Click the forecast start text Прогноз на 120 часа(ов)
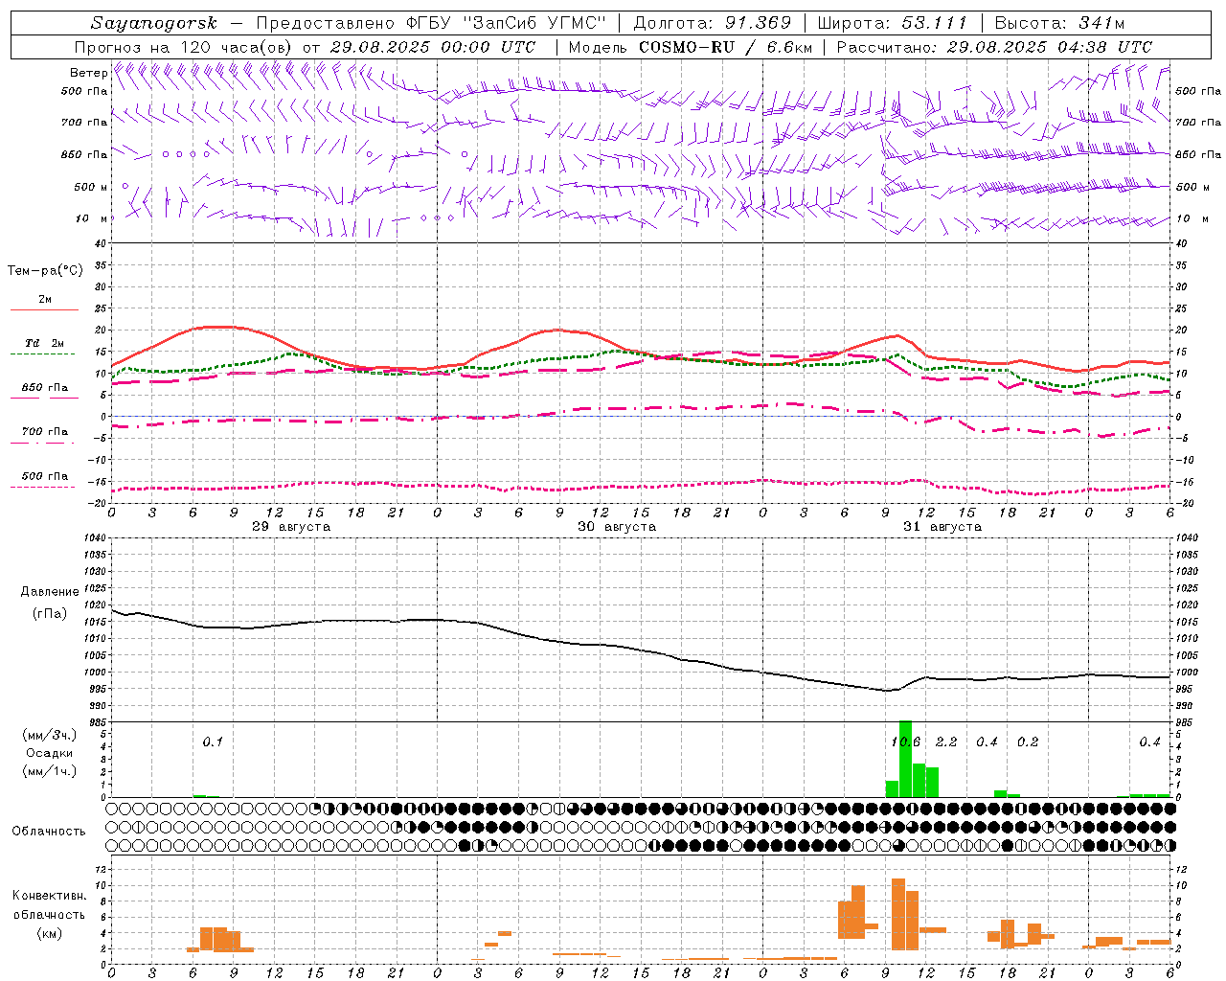The height and width of the screenshot is (981, 1226). point(184,47)
